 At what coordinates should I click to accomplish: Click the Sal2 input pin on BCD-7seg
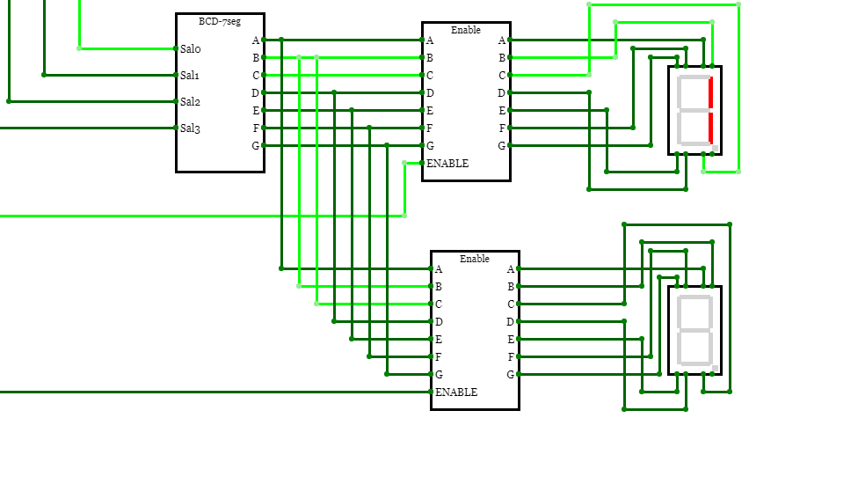tap(177, 101)
